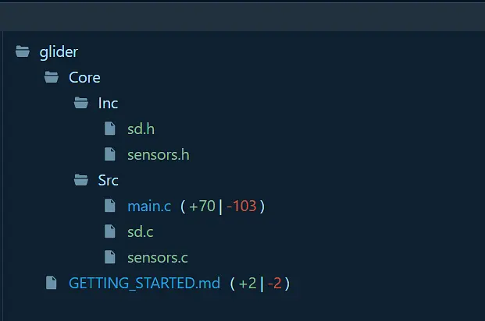
Task: Click the Src folder icon
Action: 80,180
